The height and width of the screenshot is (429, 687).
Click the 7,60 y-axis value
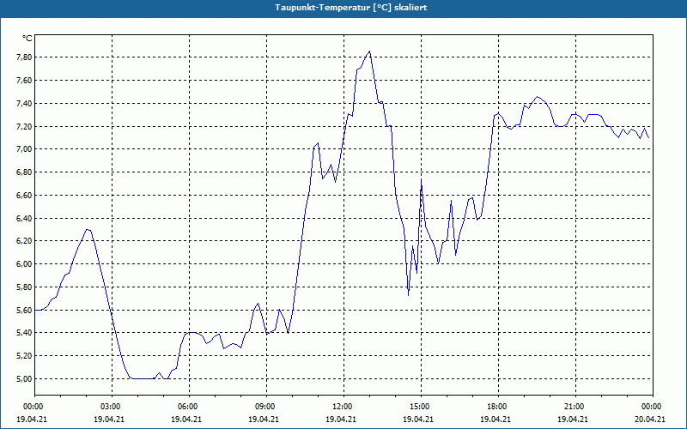point(24,81)
